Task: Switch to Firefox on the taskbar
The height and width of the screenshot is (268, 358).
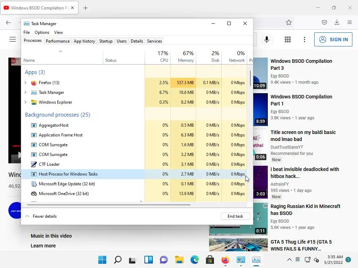Action: [225, 260]
